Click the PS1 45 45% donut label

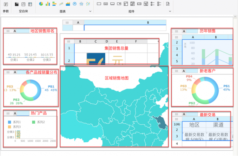[51, 88]
